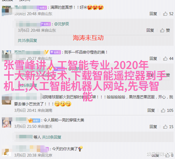Reply to the 20:41 湖南 comment
Viewport: 175px width, 159px height.
[151, 110]
